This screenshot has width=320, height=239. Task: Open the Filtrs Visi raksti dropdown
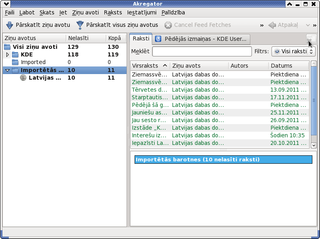point(294,51)
